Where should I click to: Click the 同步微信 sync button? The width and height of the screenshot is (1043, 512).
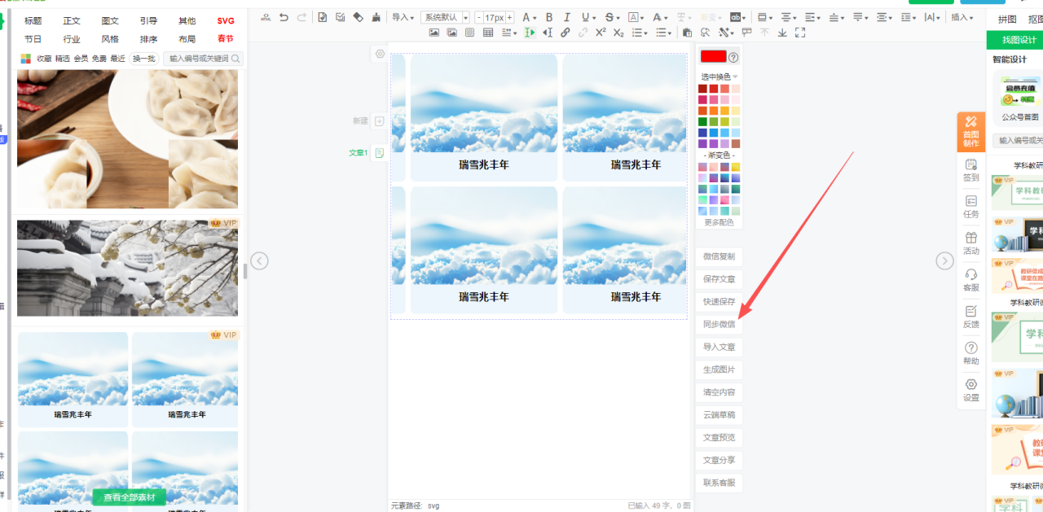[x=719, y=324]
